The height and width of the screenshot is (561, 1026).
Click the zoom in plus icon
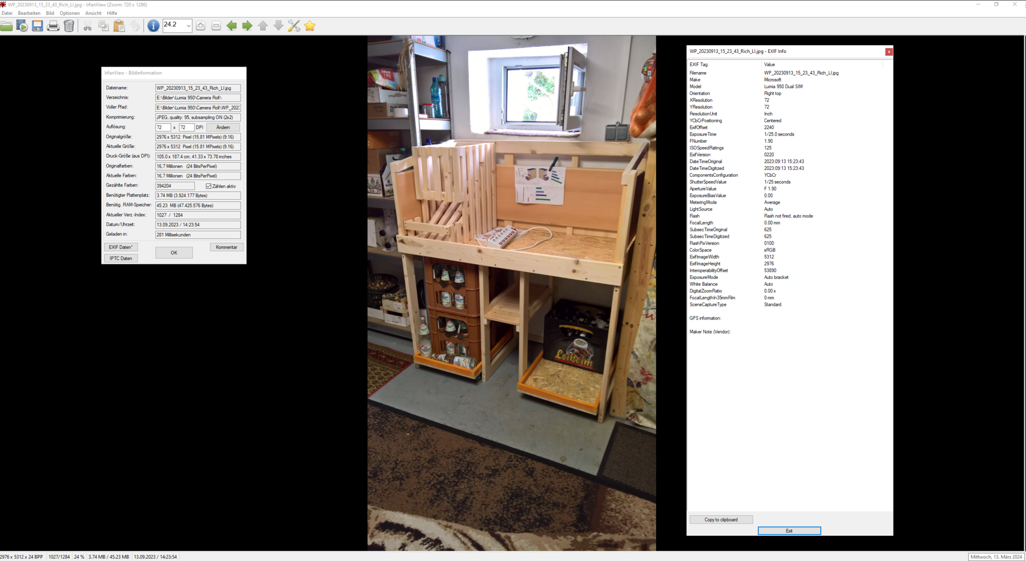pyautogui.click(x=200, y=26)
